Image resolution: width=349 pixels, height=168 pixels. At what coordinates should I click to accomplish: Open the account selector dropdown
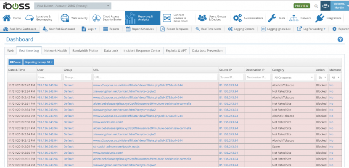pos(73,6)
